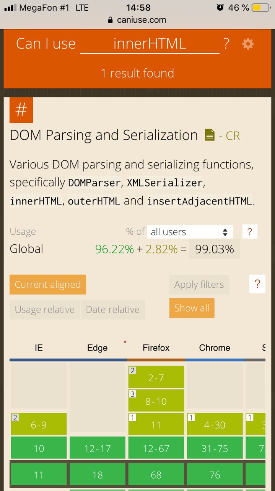The width and height of the screenshot is (275, 491).
Task: Select the Firefox browser column header
Action: tap(156, 348)
